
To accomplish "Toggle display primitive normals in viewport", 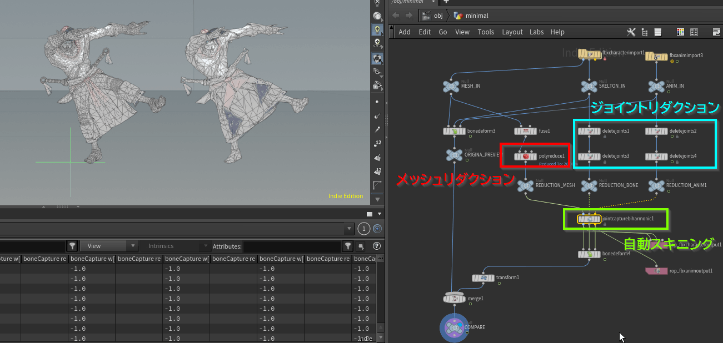I will coord(377,157).
